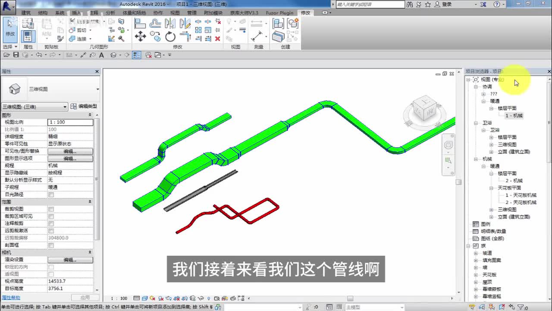Open the 属性帮助 link
The height and width of the screenshot is (311, 552).
point(11,298)
